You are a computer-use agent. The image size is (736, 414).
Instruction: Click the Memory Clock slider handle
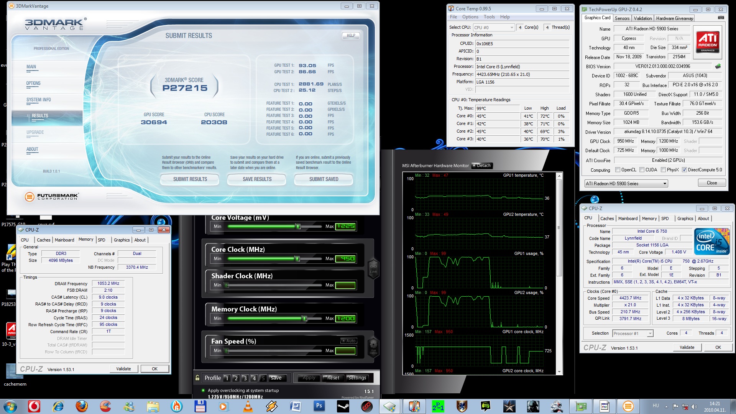304,319
